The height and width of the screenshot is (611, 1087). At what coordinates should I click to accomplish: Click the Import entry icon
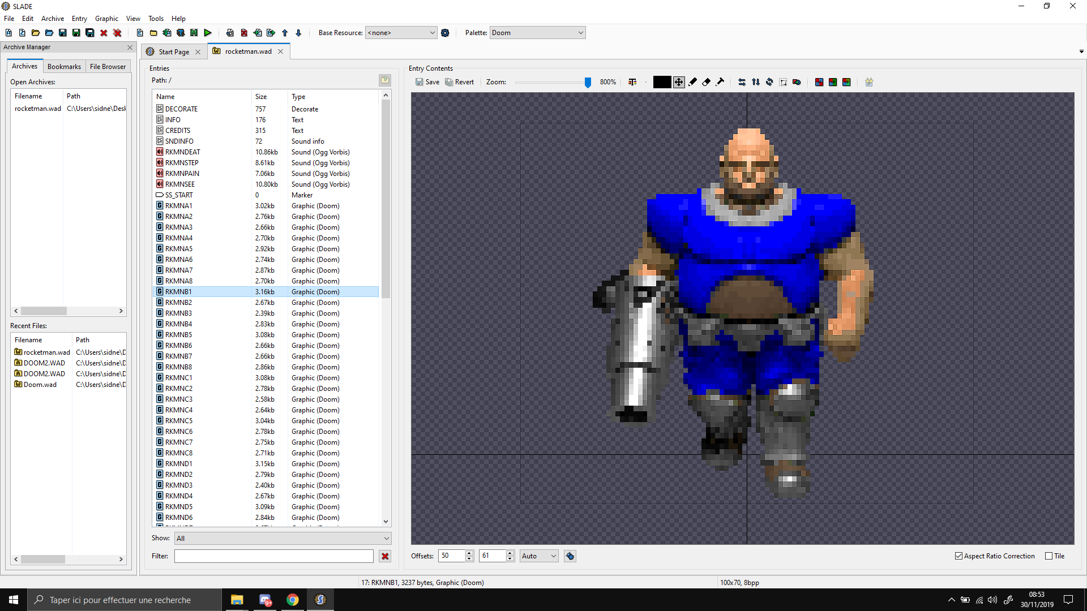point(258,33)
